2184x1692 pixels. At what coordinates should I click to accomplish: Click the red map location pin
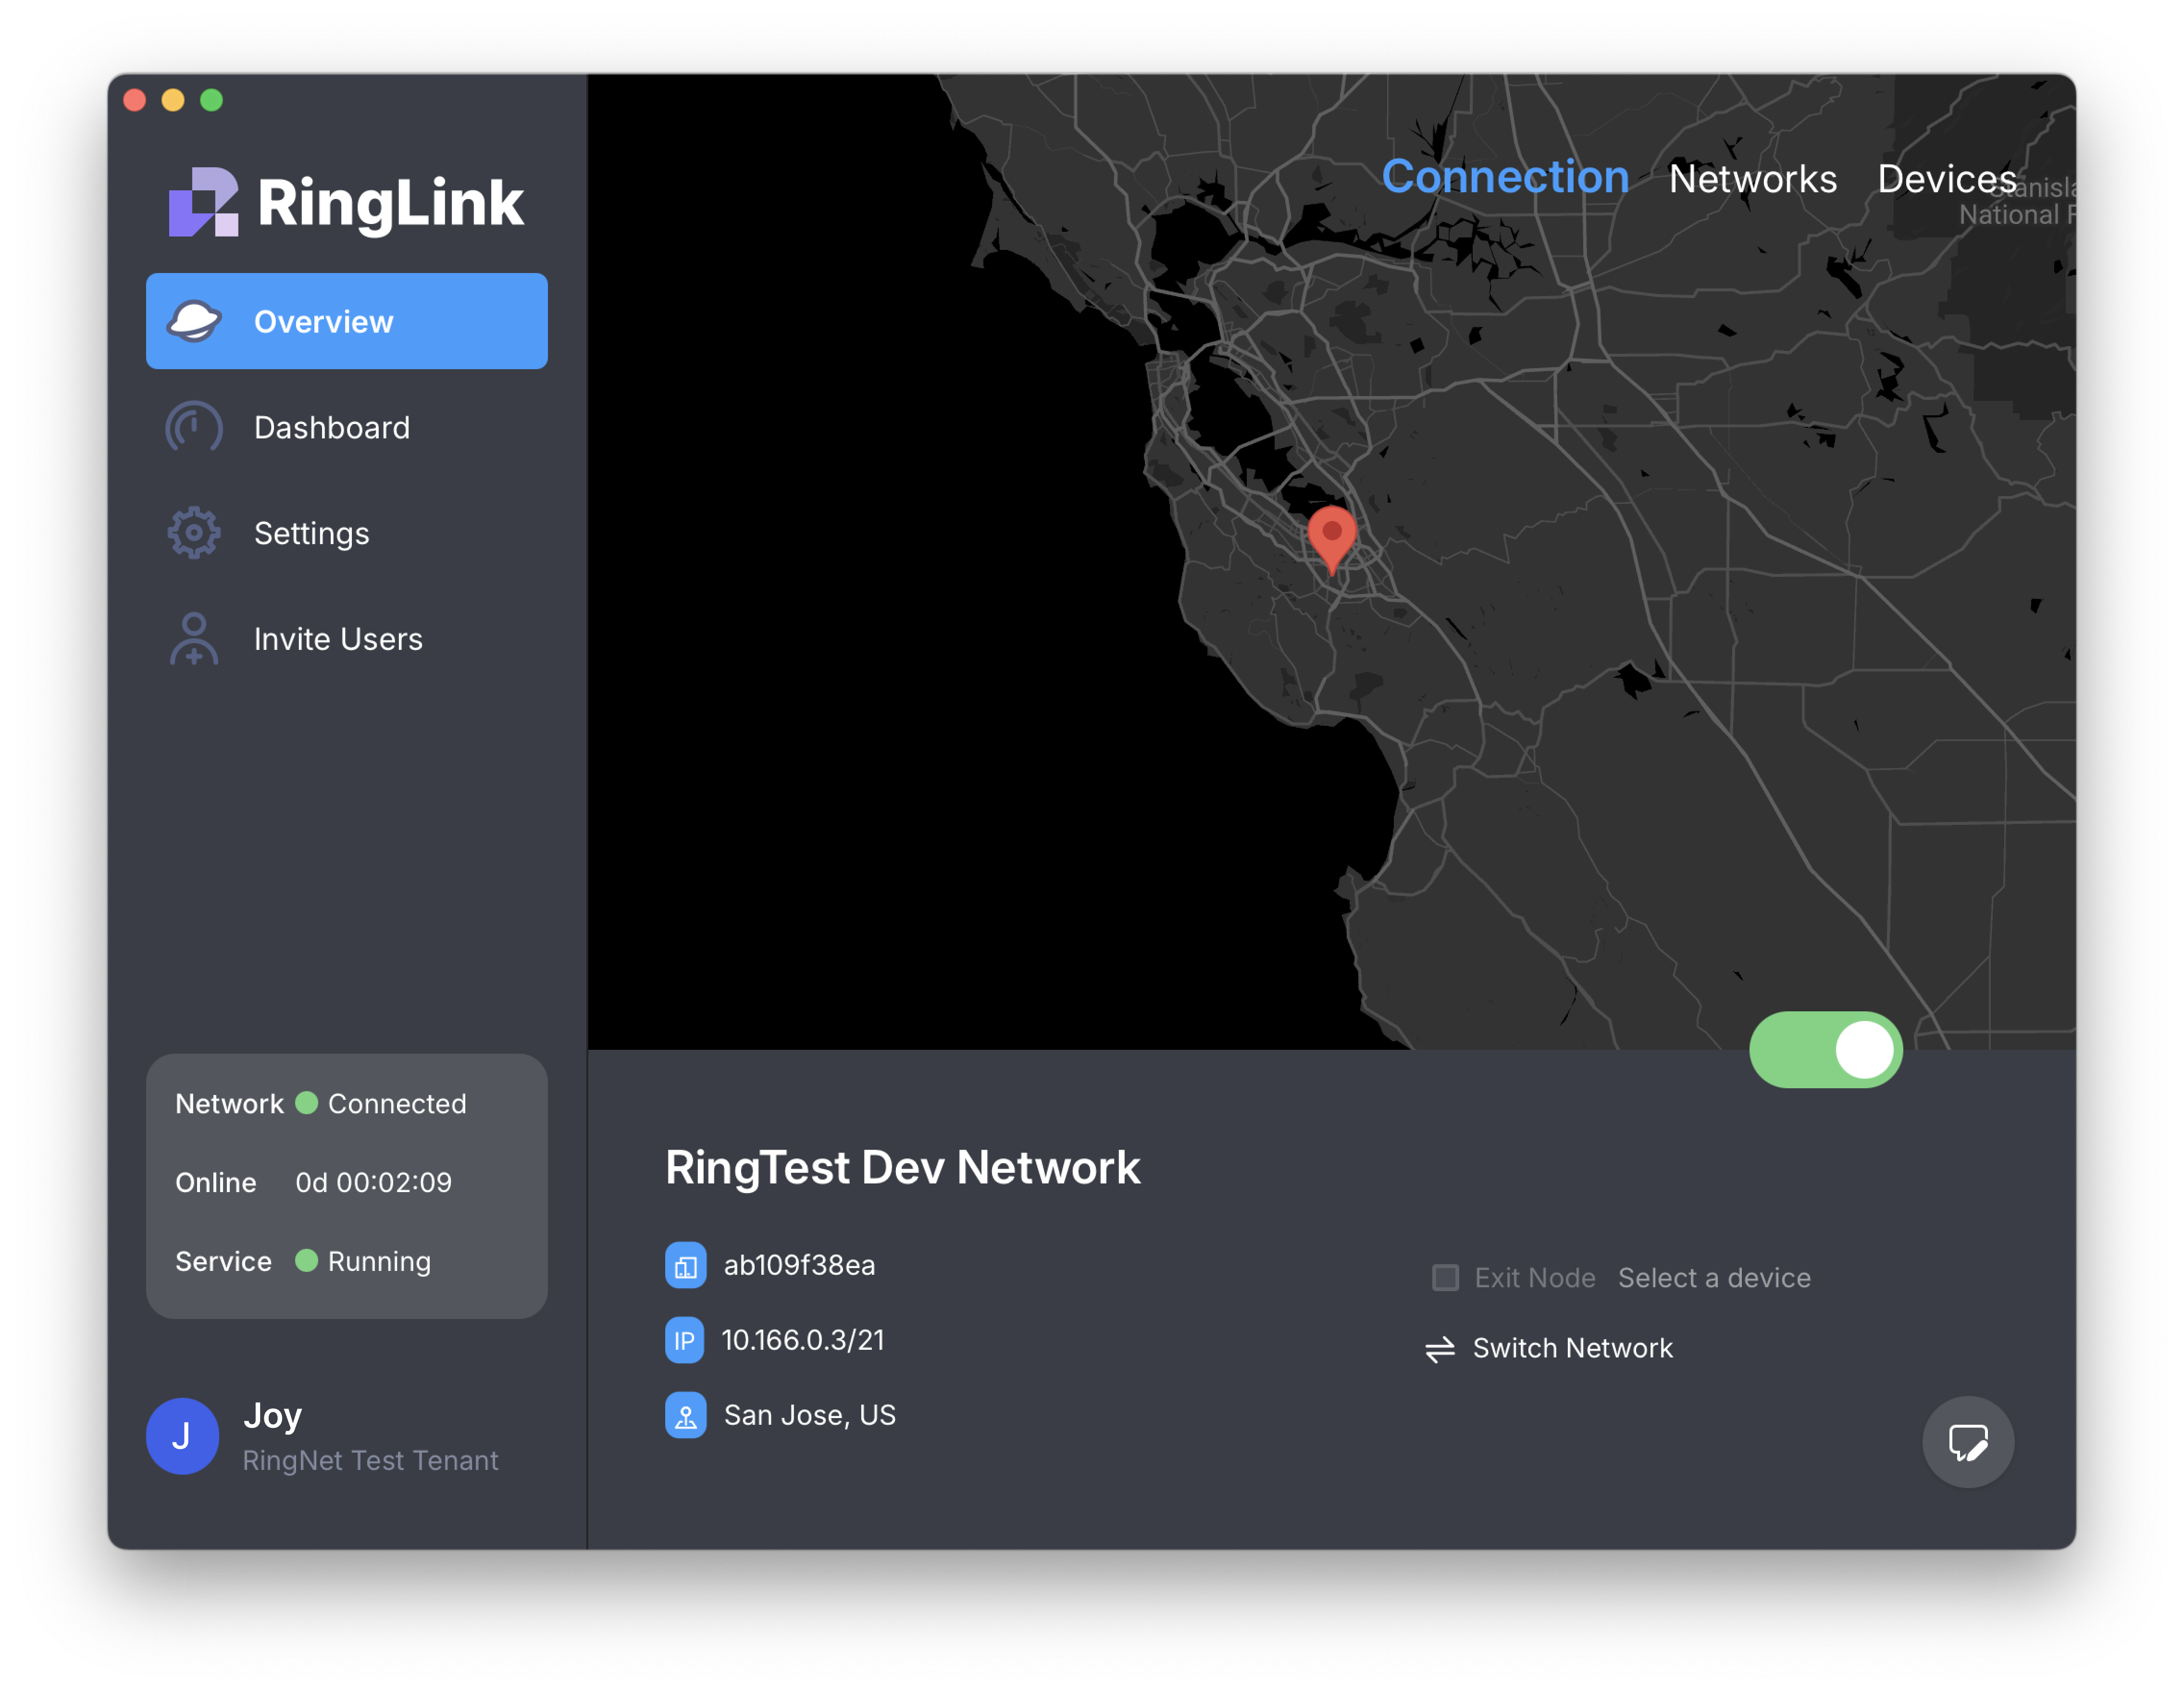tap(1332, 540)
